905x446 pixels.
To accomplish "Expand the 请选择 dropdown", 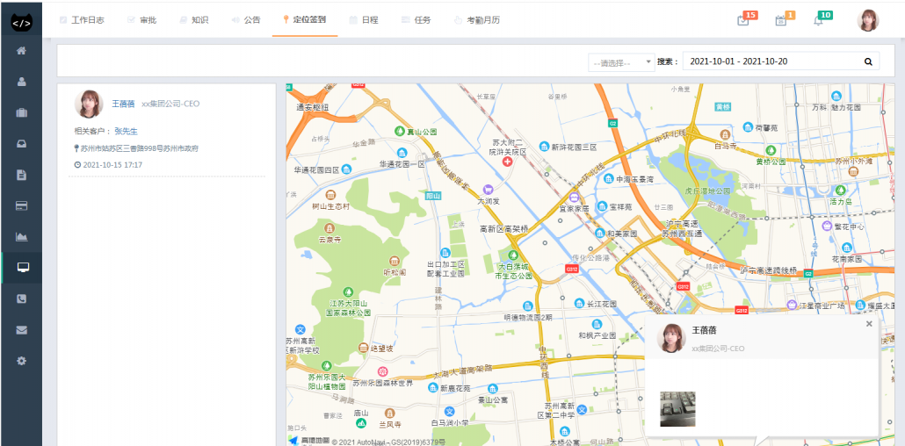I will pos(621,62).
